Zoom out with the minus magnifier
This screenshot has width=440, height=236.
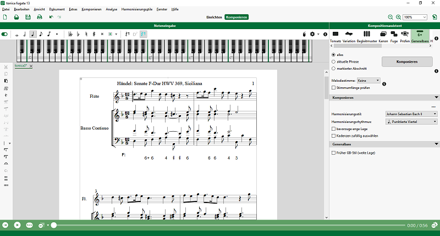391,17
